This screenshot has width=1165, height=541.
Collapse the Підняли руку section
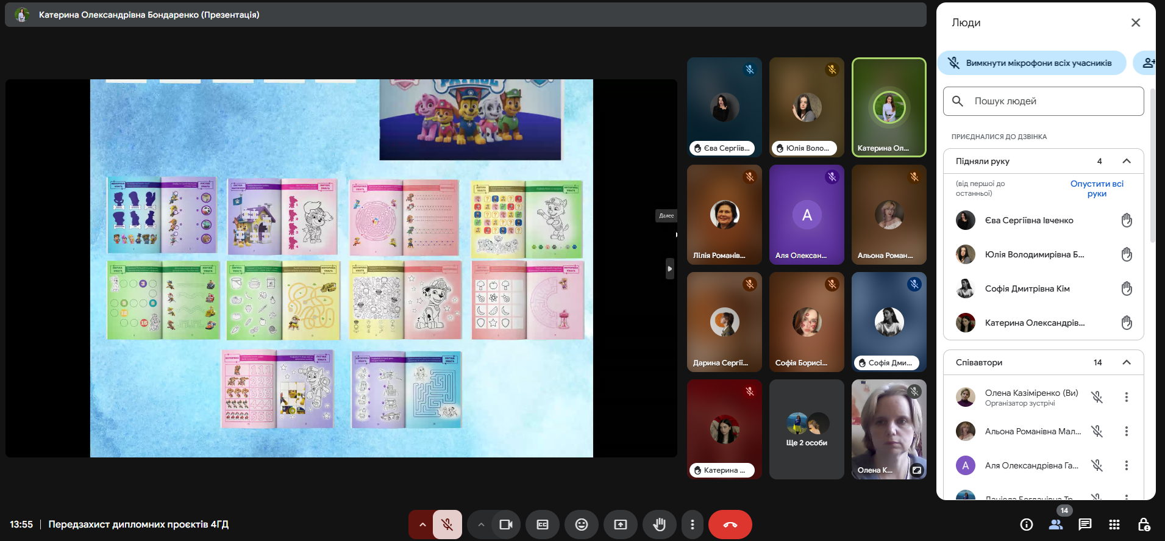point(1127,161)
